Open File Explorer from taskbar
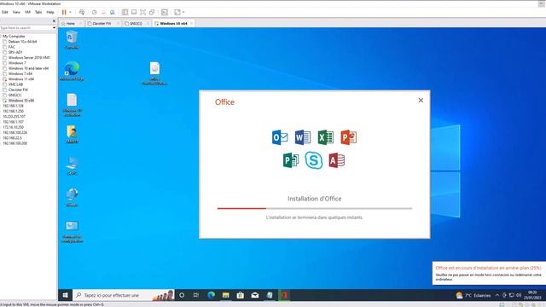Screen dimensions: 546x307 (x=225, y=295)
